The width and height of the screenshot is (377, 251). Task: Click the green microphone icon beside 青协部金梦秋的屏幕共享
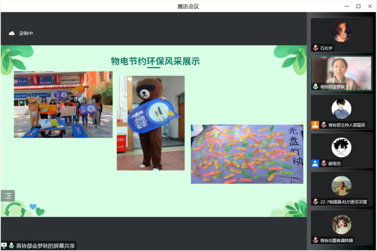tap(12, 245)
